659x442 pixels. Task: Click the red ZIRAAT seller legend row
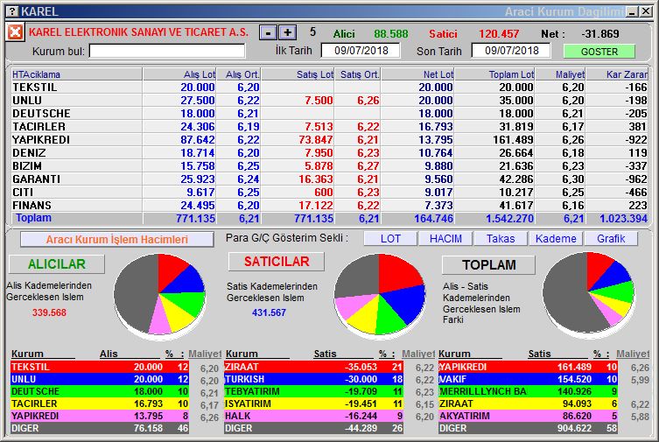coord(313,367)
